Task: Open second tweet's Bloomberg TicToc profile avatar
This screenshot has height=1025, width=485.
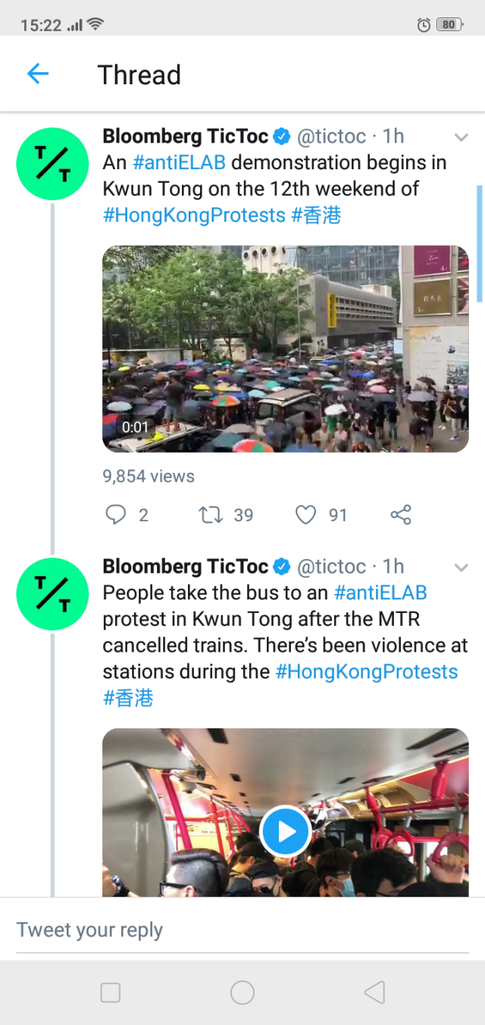Action: pos(54,595)
